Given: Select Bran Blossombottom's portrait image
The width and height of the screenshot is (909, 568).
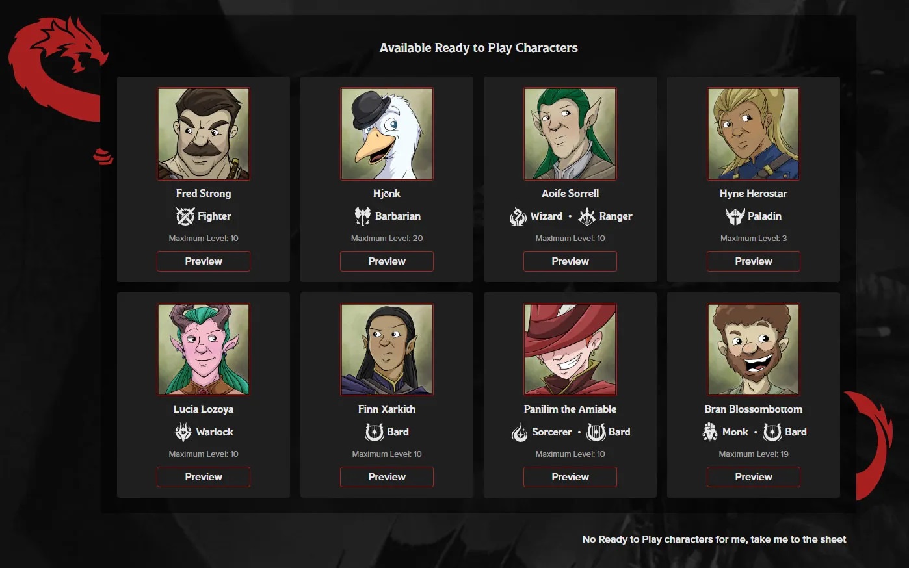Looking at the screenshot, I should point(754,350).
